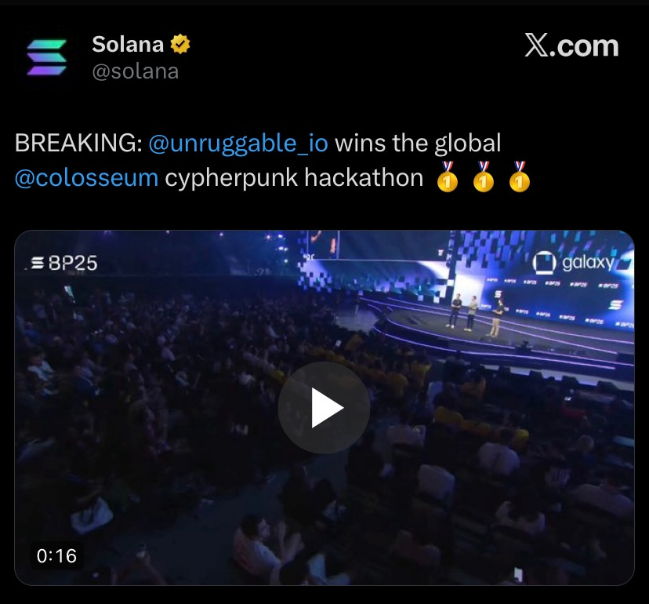Click the 'wins the global' tweet text
This screenshot has width=649, height=604.
(x=418, y=143)
